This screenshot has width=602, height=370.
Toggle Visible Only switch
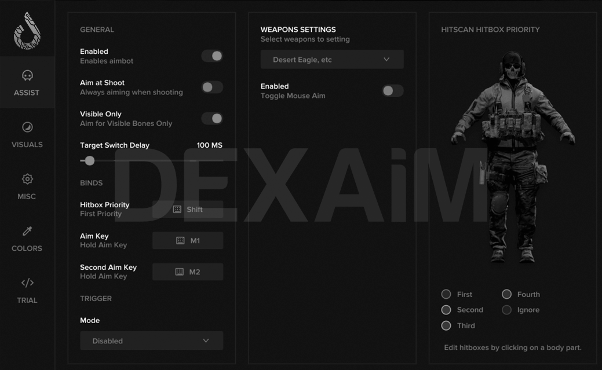coord(212,119)
